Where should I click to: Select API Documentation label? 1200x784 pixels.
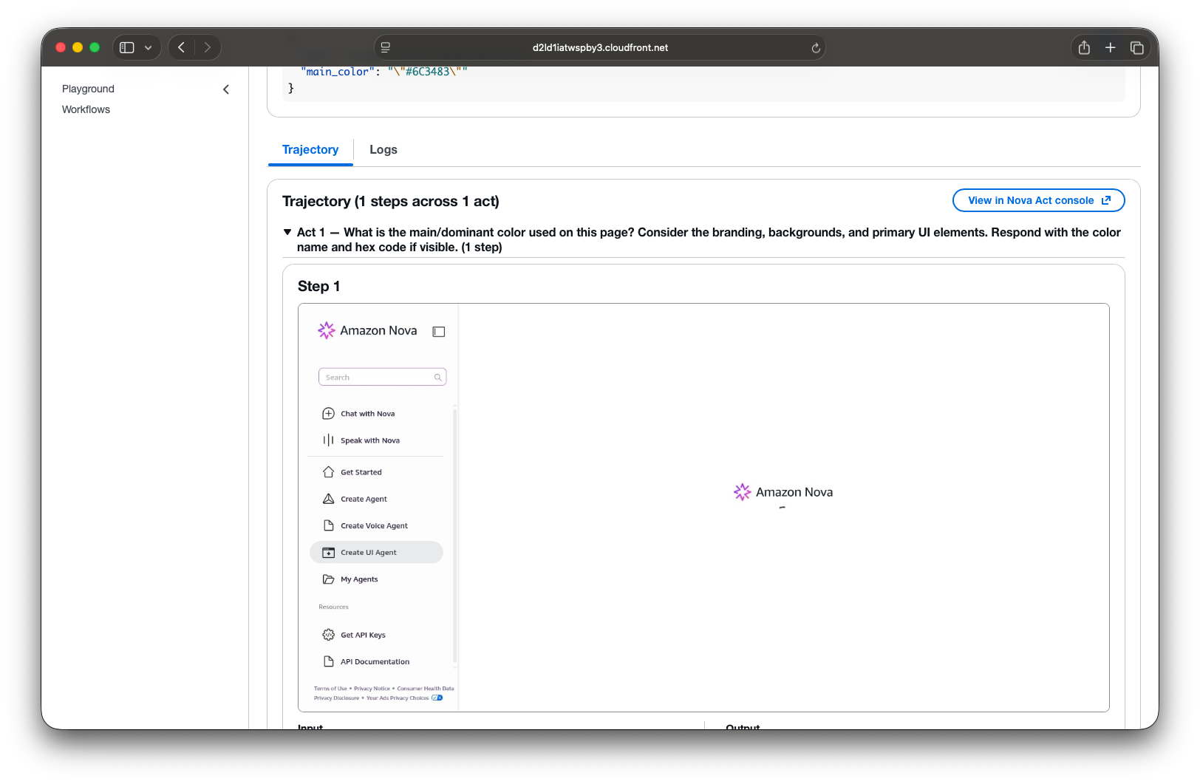375,661
